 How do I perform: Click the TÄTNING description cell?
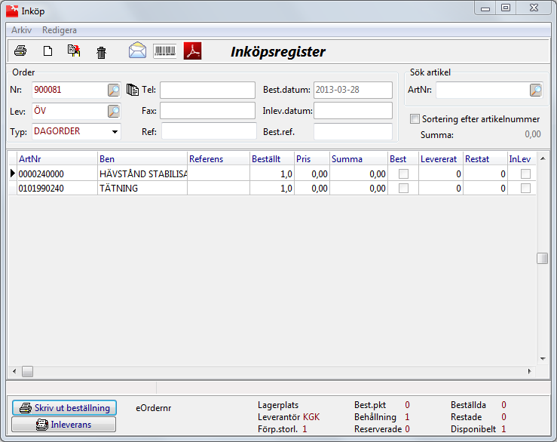pyautogui.click(x=142, y=188)
